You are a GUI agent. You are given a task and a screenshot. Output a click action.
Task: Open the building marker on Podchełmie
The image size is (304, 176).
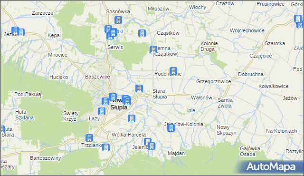(173, 71)
